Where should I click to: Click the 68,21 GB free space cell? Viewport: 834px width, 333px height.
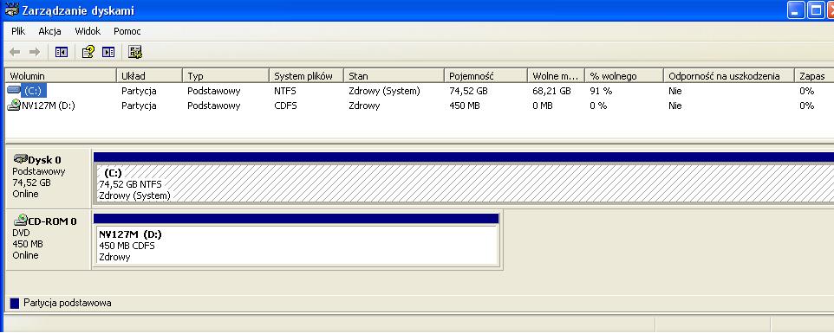[x=551, y=91]
